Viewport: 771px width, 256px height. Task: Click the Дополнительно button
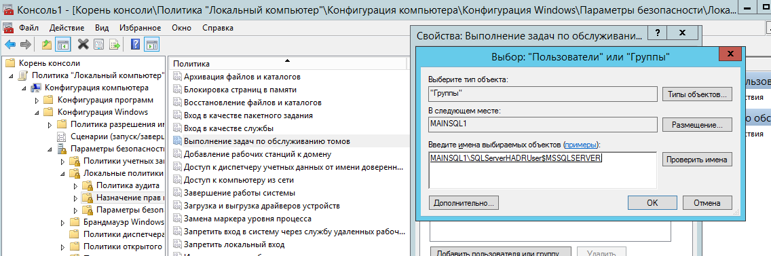click(464, 202)
